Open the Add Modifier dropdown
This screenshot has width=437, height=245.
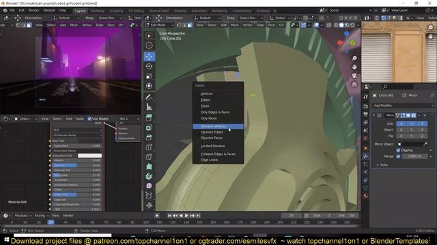point(404,105)
